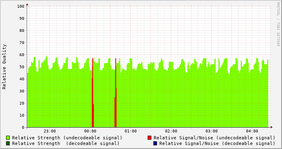Click the 00:00 time axis label
This screenshot has width=282, height=149.
tap(90, 131)
